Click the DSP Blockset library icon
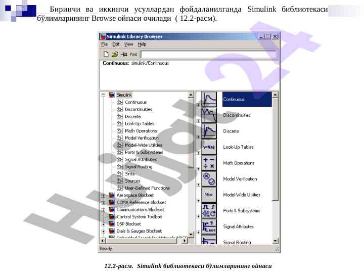This screenshot has height=273, width=364. pyautogui.click(x=112, y=224)
